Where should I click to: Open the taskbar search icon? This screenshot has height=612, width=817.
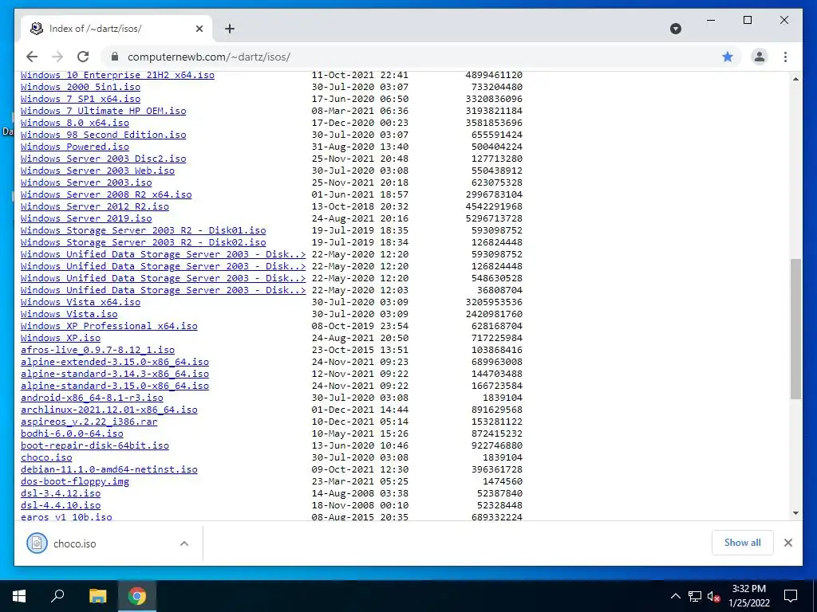coord(57,596)
